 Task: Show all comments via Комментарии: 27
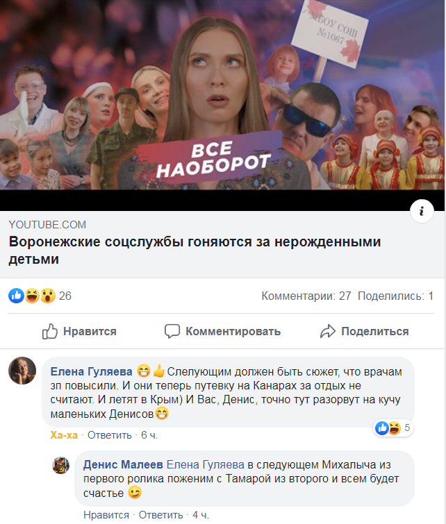pyautogui.click(x=306, y=296)
